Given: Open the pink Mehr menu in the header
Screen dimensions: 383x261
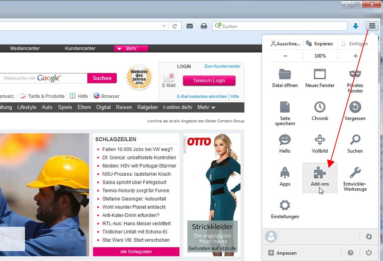Looking at the screenshot, I should point(131,48).
